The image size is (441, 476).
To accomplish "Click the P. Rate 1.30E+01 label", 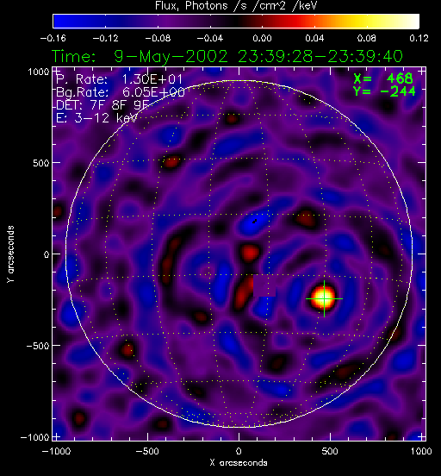I will pyautogui.click(x=119, y=79).
